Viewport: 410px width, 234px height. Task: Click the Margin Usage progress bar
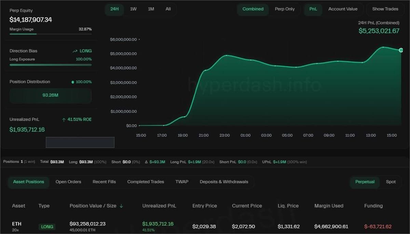51,33
